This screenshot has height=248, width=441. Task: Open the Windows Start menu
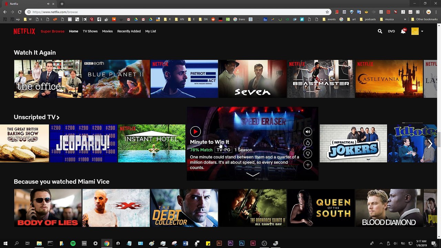tap(5, 244)
